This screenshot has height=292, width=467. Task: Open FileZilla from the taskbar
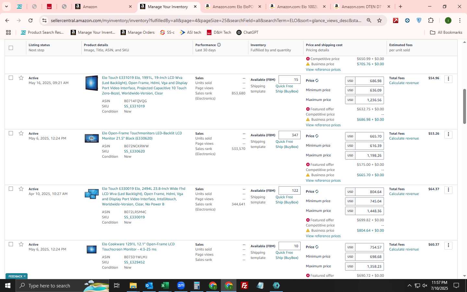[x=245, y=286]
